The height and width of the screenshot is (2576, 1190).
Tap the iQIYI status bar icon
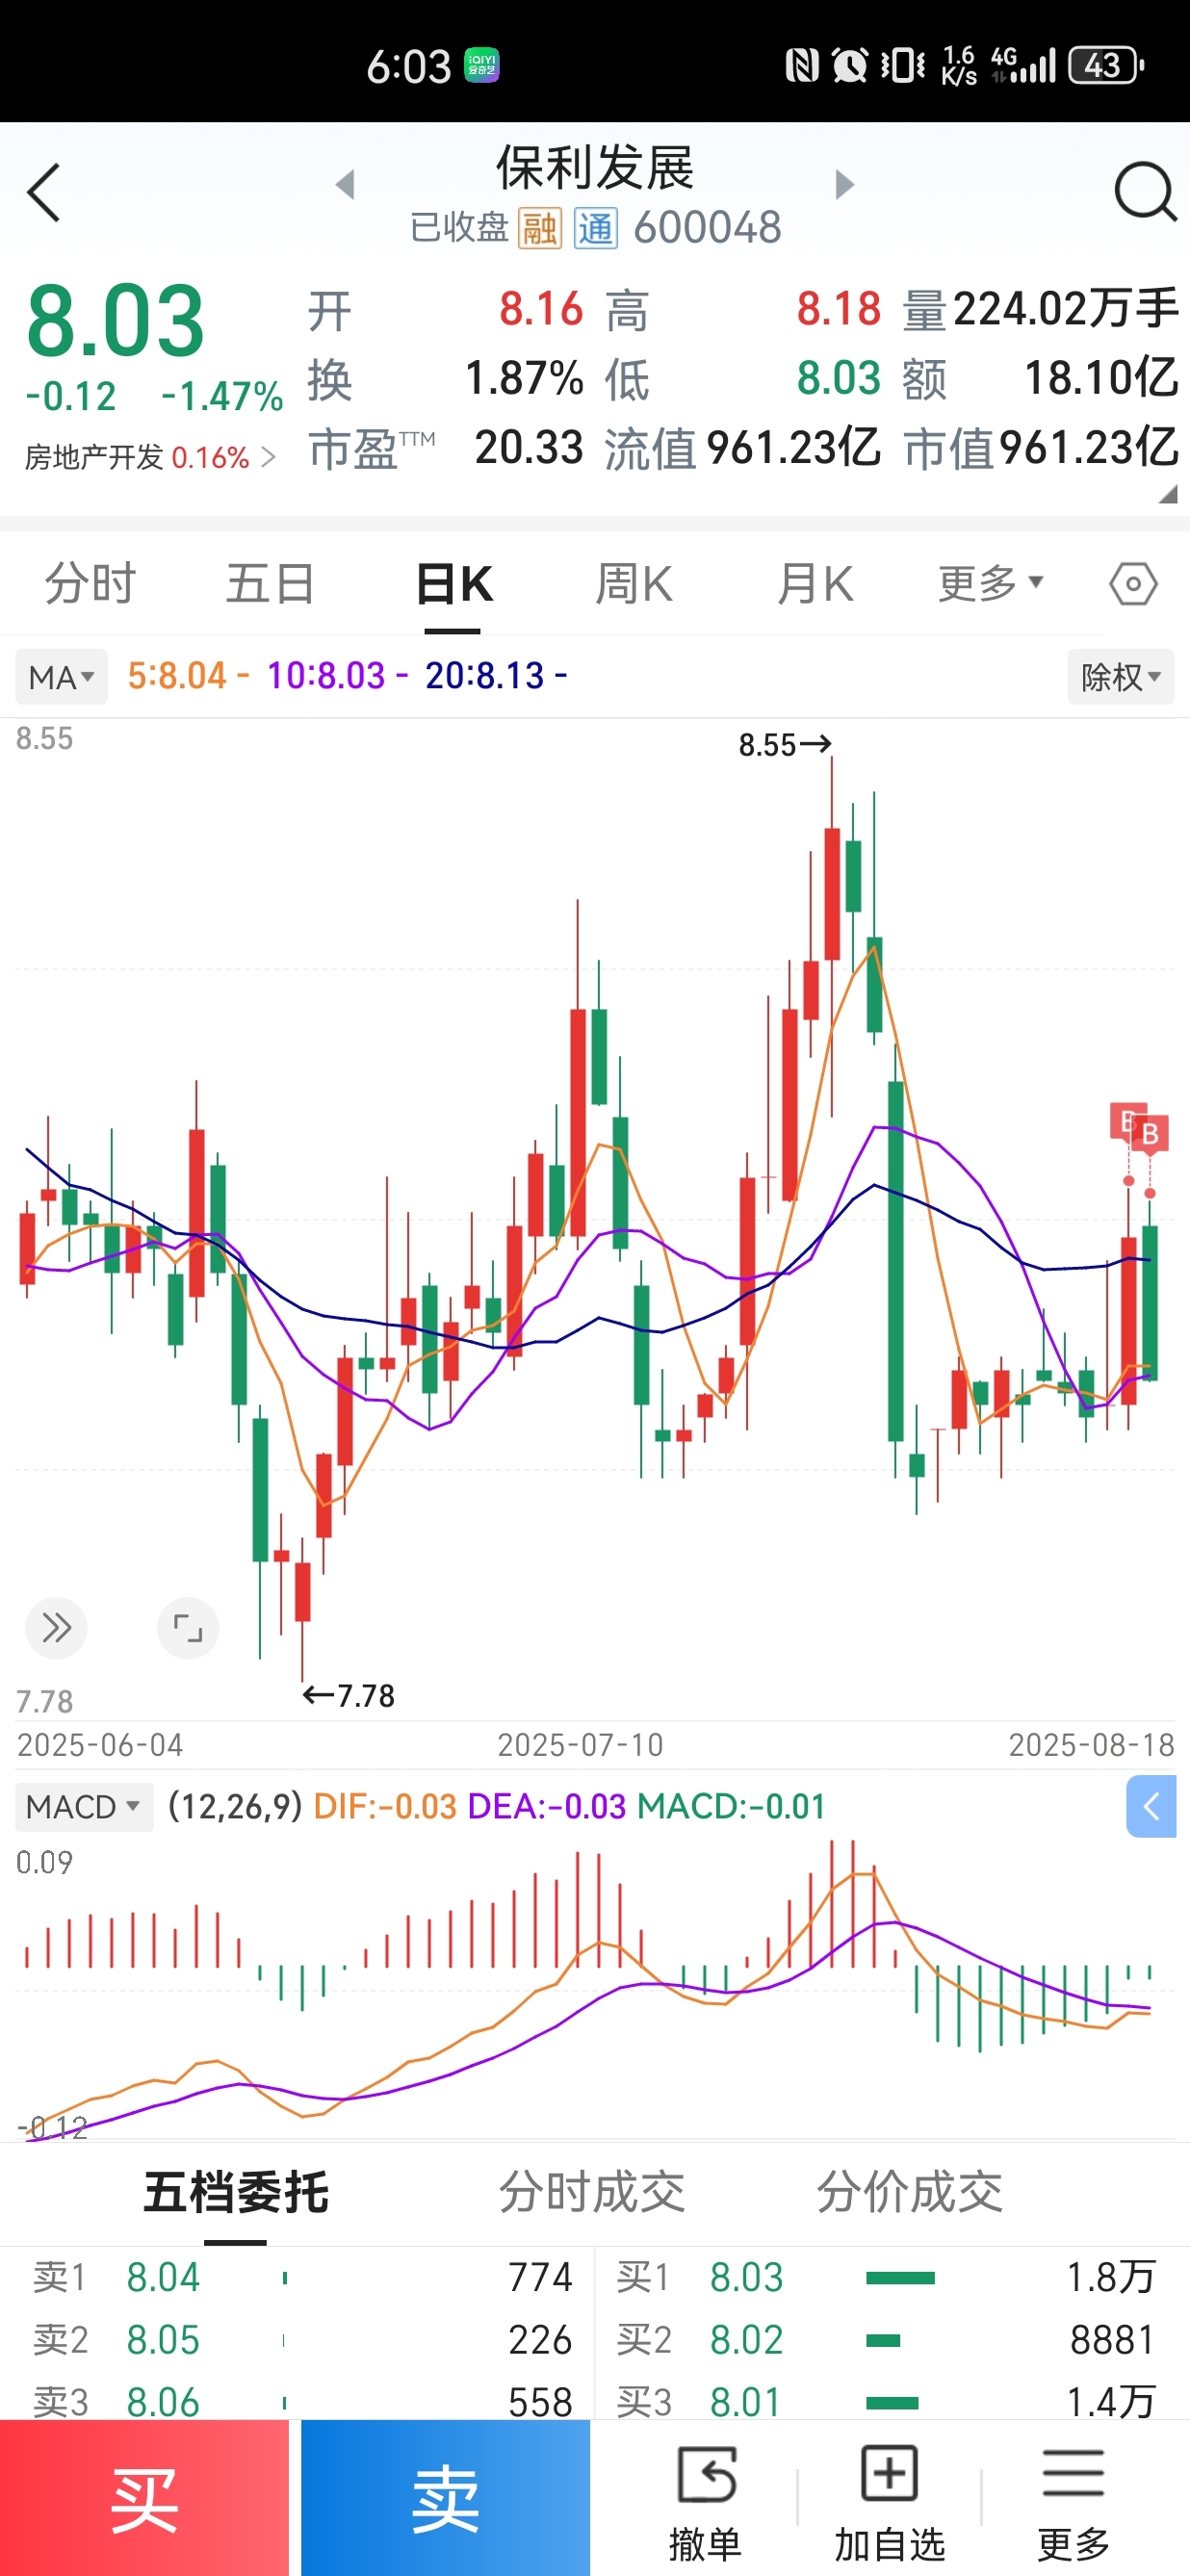pos(483,66)
